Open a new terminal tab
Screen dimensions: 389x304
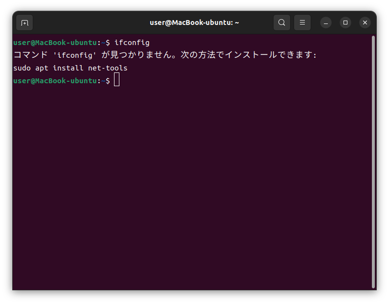point(24,23)
